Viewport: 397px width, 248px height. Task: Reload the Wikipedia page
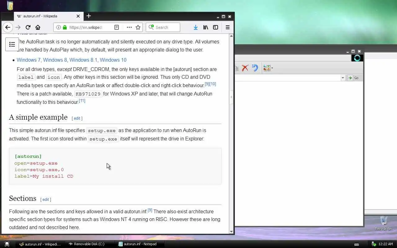pyautogui.click(x=28, y=27)
